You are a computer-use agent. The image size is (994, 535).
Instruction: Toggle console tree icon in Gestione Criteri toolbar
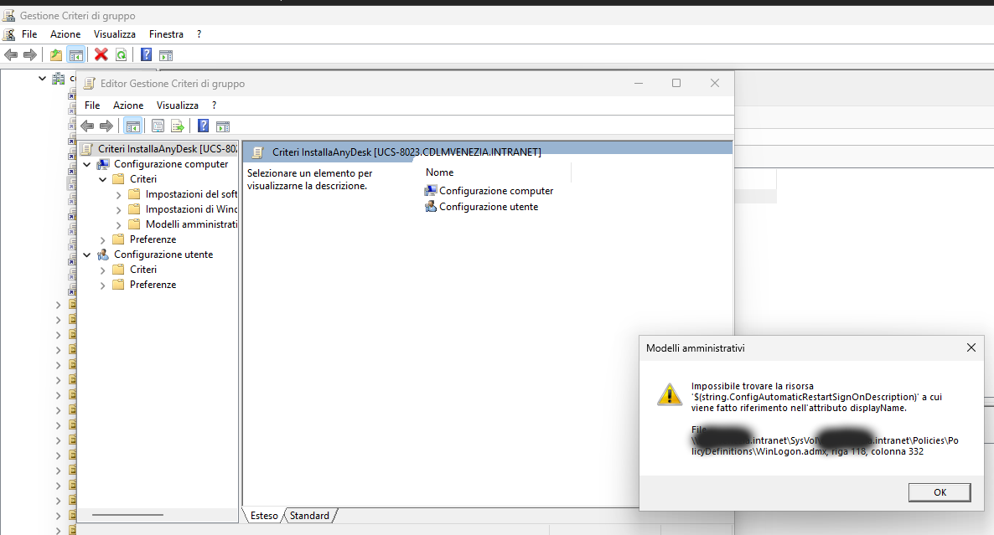tap(76, 55)
